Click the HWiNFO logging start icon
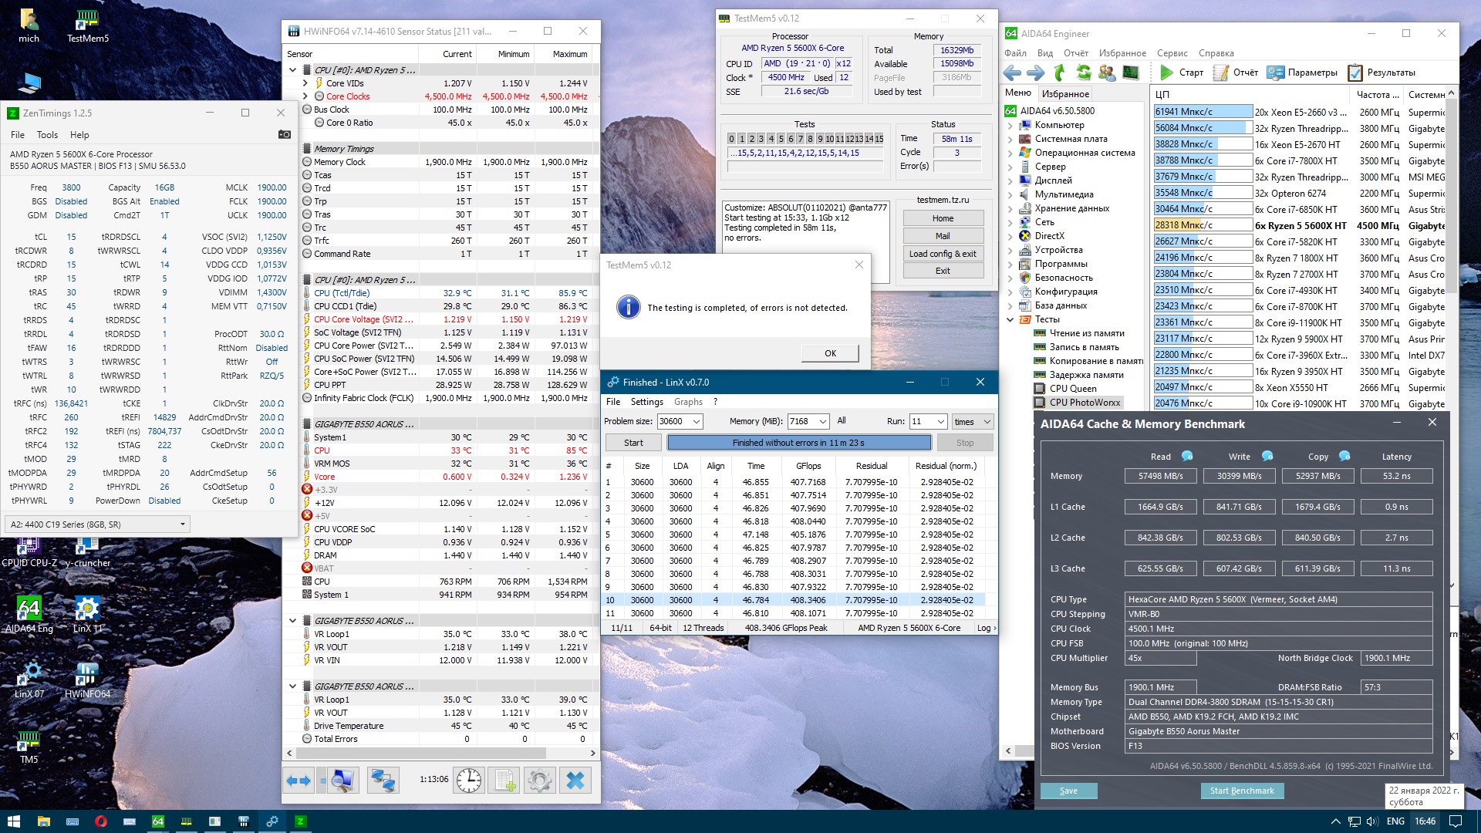 (504, 781)
